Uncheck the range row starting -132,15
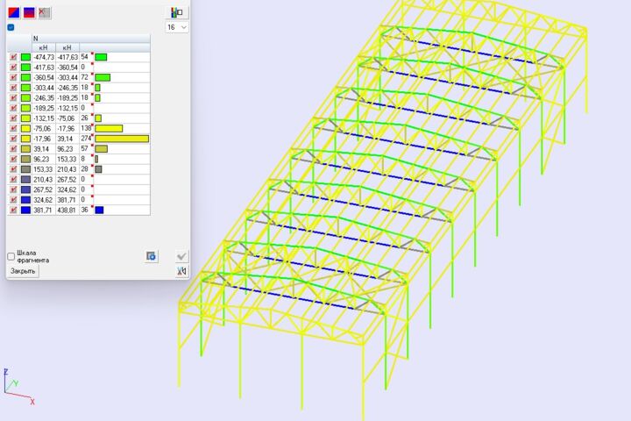 pos(14,118)
